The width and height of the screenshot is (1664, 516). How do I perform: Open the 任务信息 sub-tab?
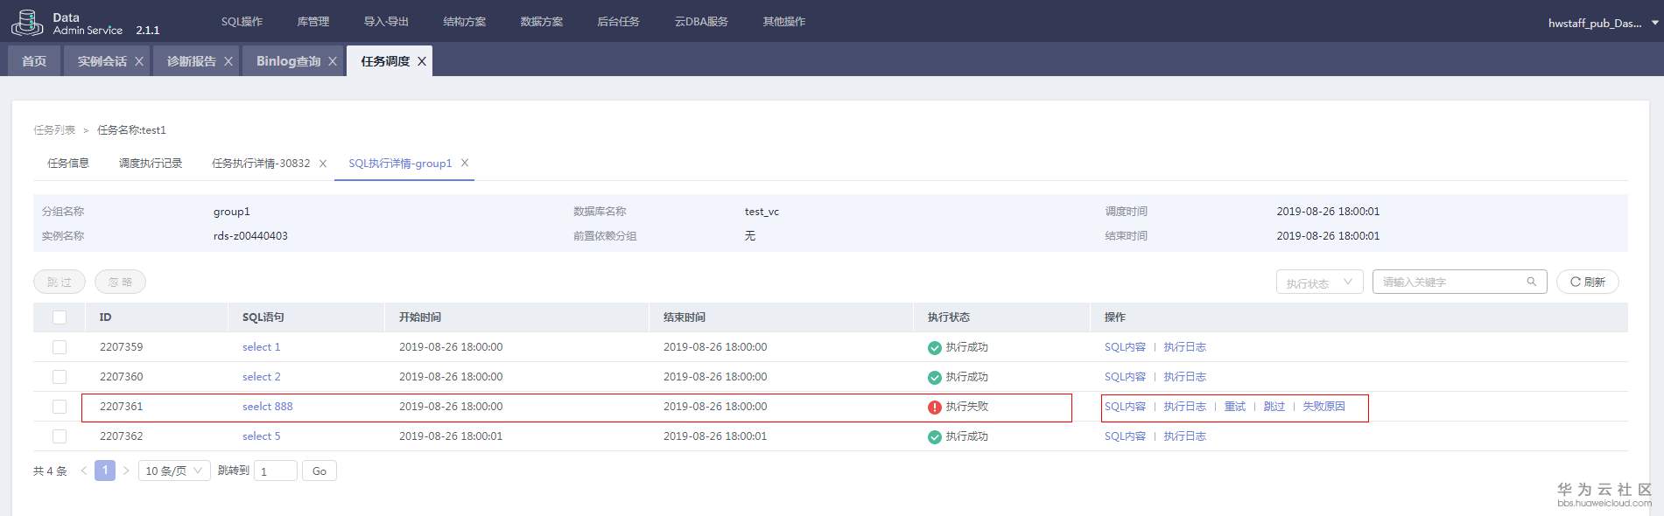click(x=68, y=164)
